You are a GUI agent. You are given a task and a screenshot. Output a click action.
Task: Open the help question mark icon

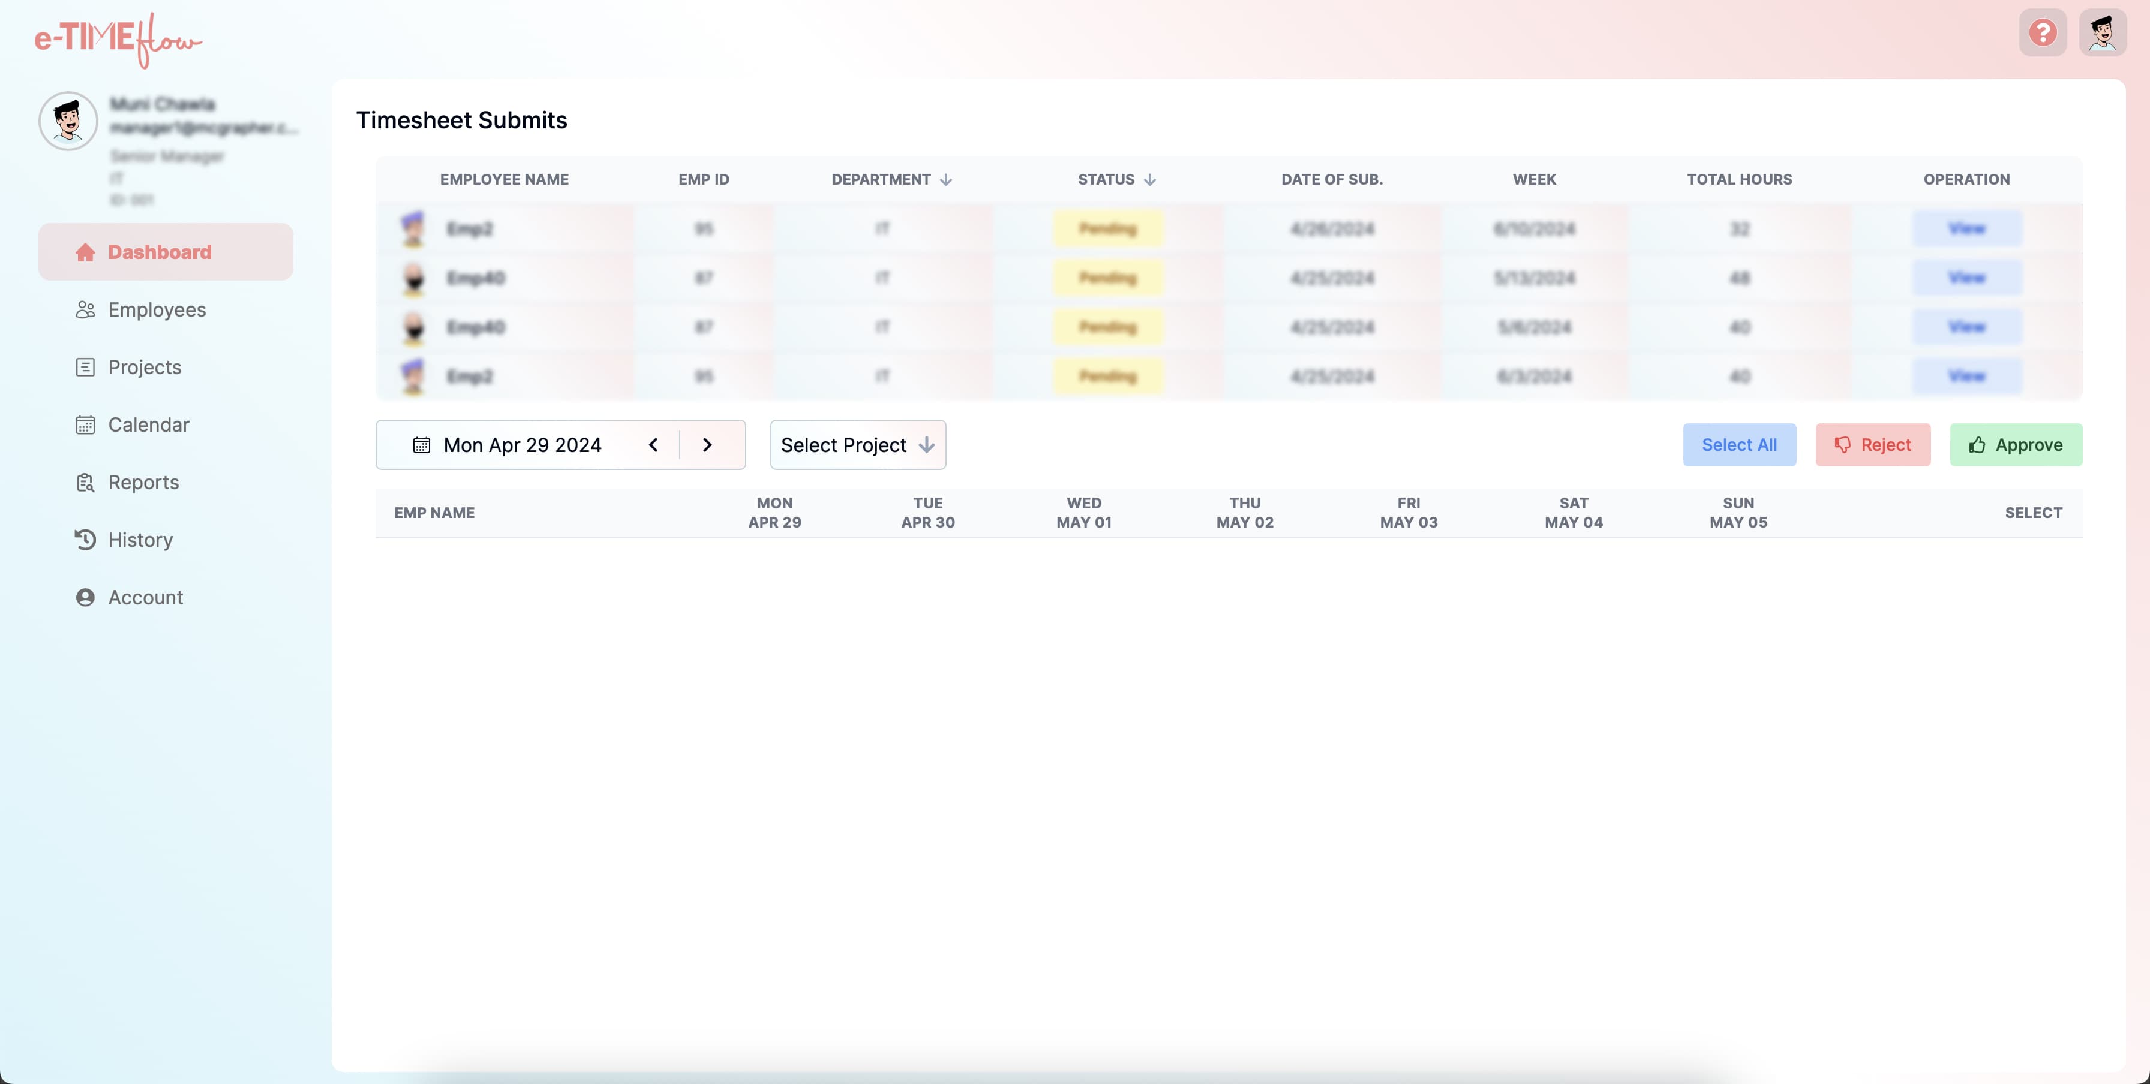tap(2043, 32)
